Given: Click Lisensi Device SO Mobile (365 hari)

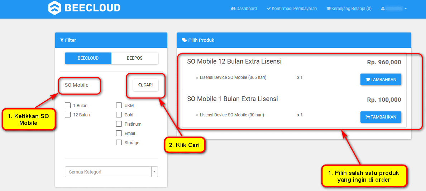Looking at the screenshot, I should tap(233, 77).
